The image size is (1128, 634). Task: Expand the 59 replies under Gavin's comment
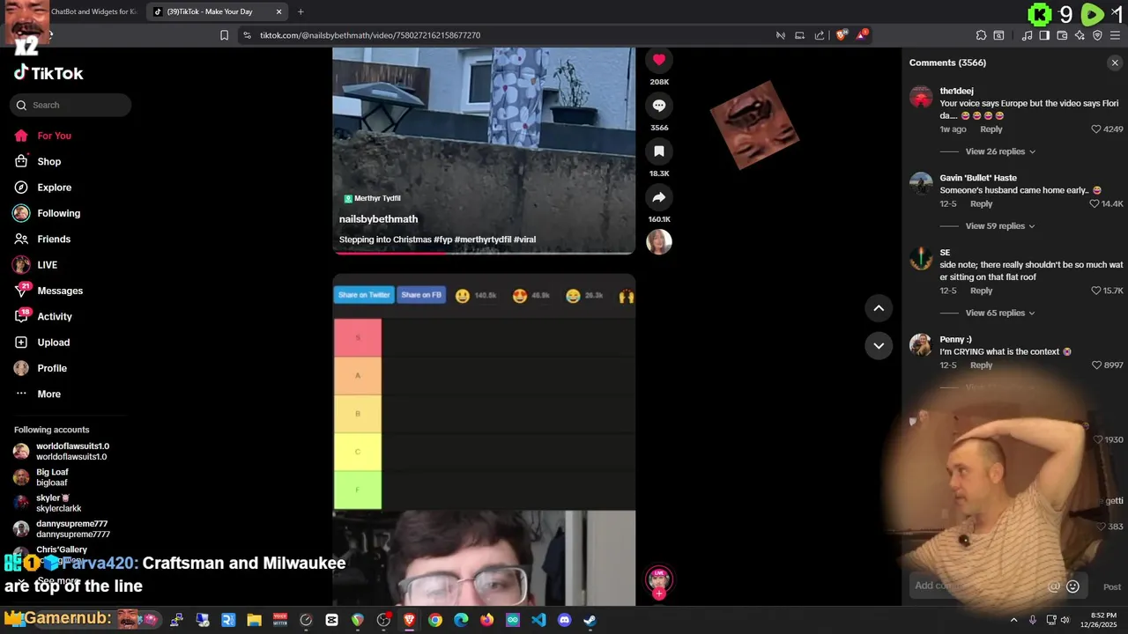coord(1000,226)
